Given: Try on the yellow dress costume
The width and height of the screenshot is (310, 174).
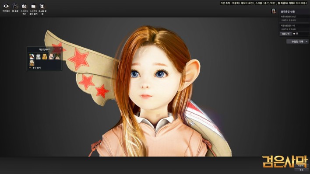Looking at the screenshot, I should (45, 56).
